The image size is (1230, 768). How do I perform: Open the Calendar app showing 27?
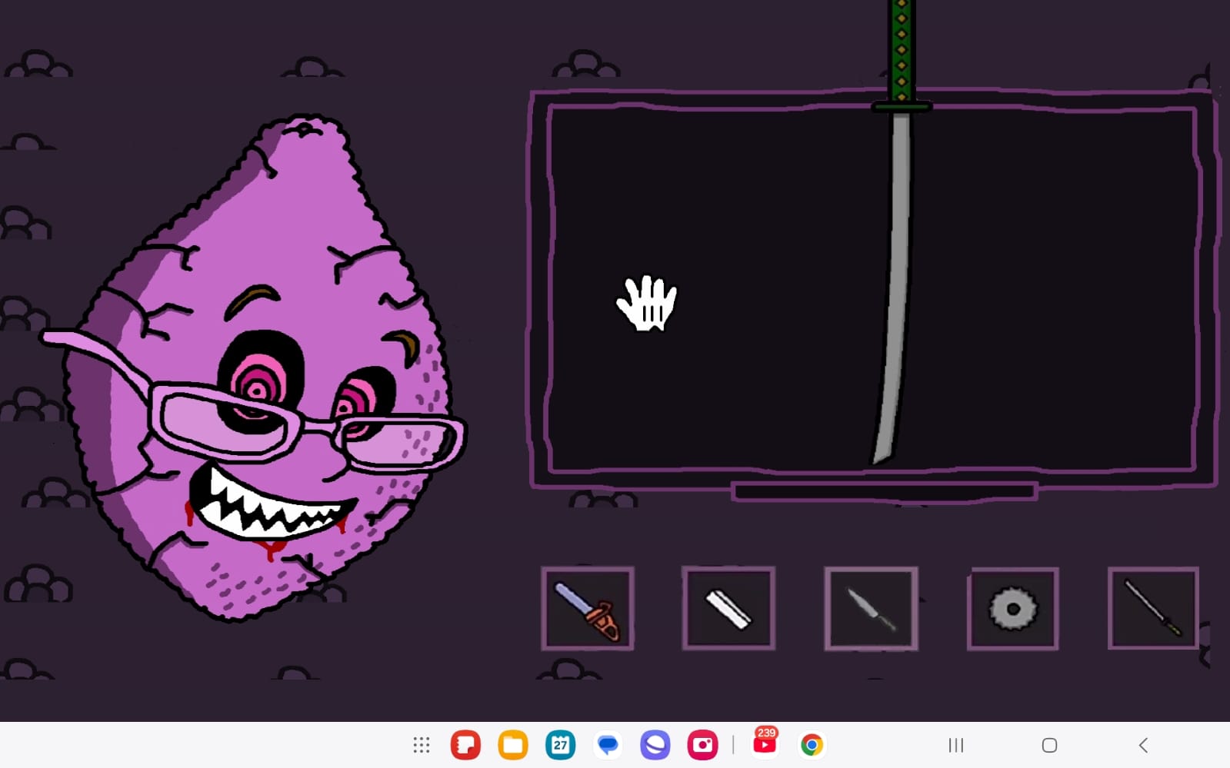(561, 745)
